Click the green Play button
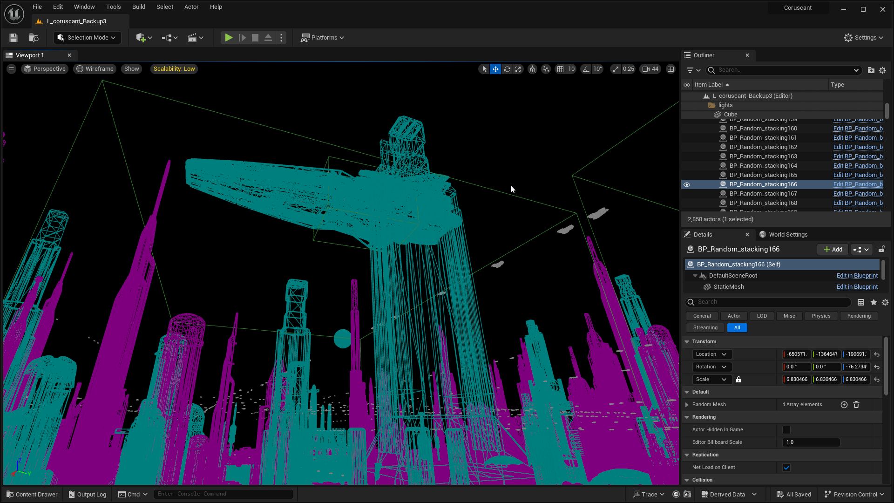Viewport: 894px width, 503px height. pyautogui.click(x=228, y=38)
